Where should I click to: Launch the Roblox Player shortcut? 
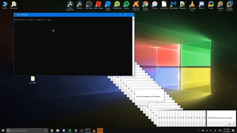(99, 5)
